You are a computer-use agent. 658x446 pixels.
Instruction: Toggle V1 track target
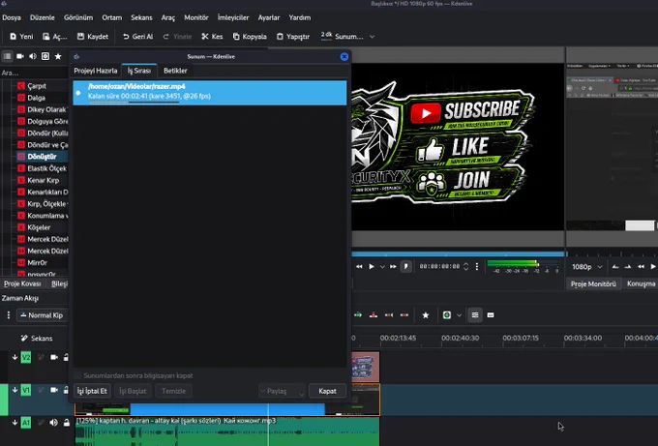pos(26,390)
